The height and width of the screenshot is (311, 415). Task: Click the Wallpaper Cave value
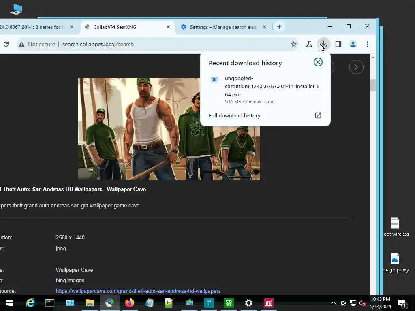click(75, 270)
